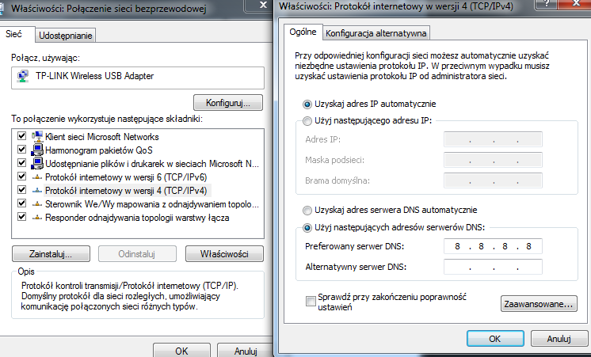Open the Konfiguracja alternatywna tab
Image resolution: width=591 pixels, height=357 pixels.
(376, 33)
